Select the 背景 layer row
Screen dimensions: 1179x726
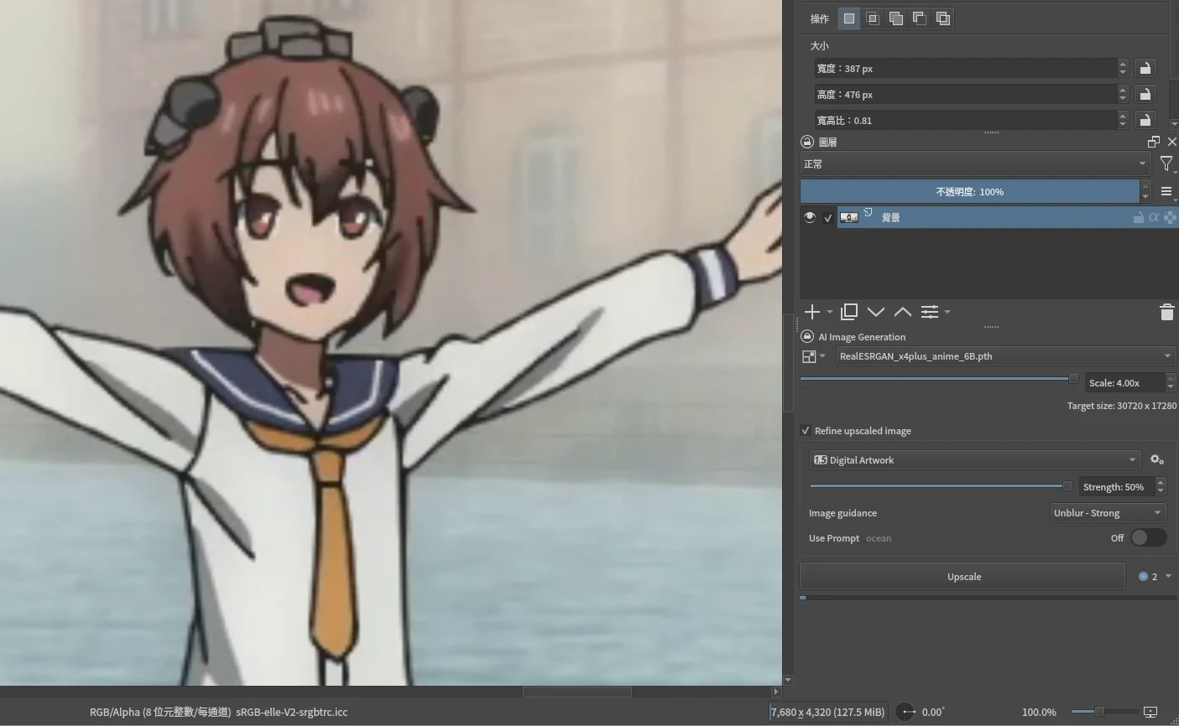tap(990, 217)
